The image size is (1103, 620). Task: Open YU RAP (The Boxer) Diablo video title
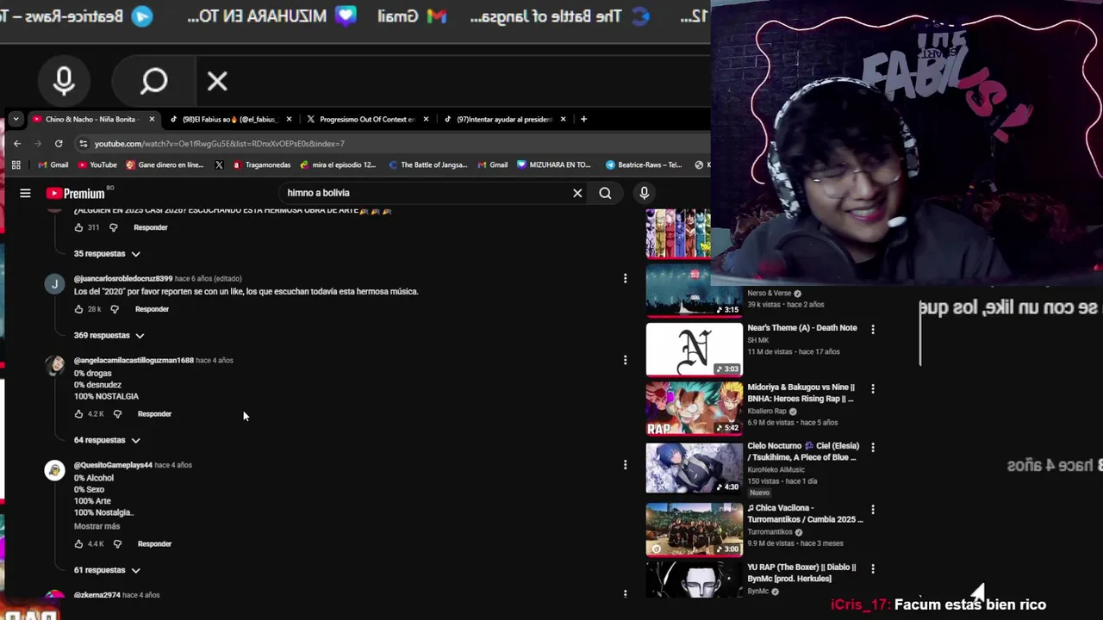[801, 573]
